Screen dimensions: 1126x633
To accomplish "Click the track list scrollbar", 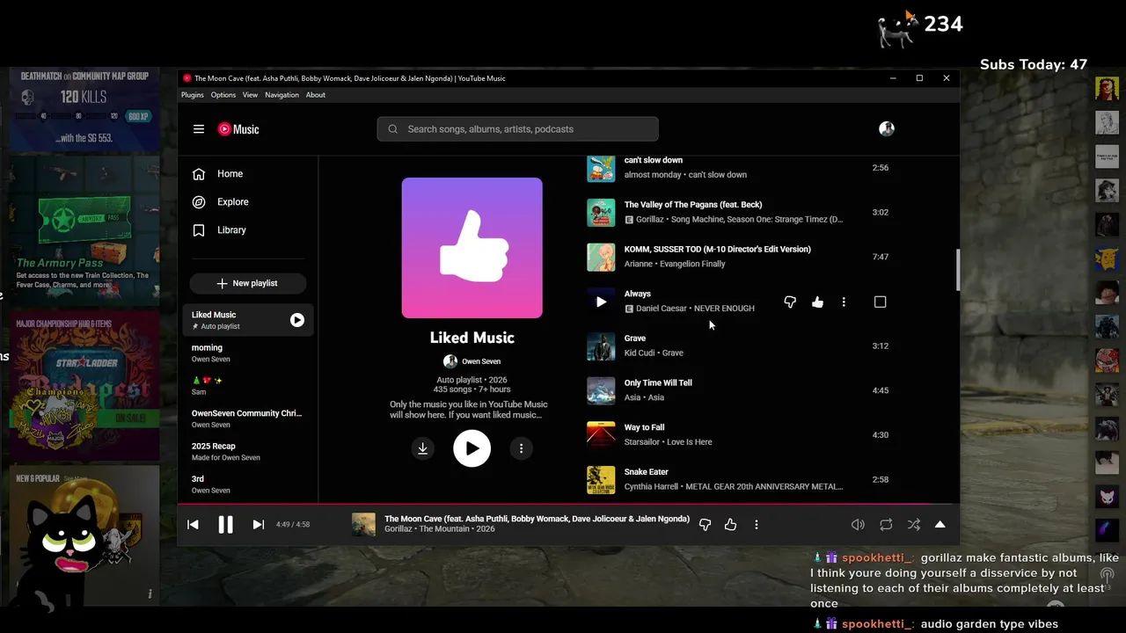I will [957, 271].
